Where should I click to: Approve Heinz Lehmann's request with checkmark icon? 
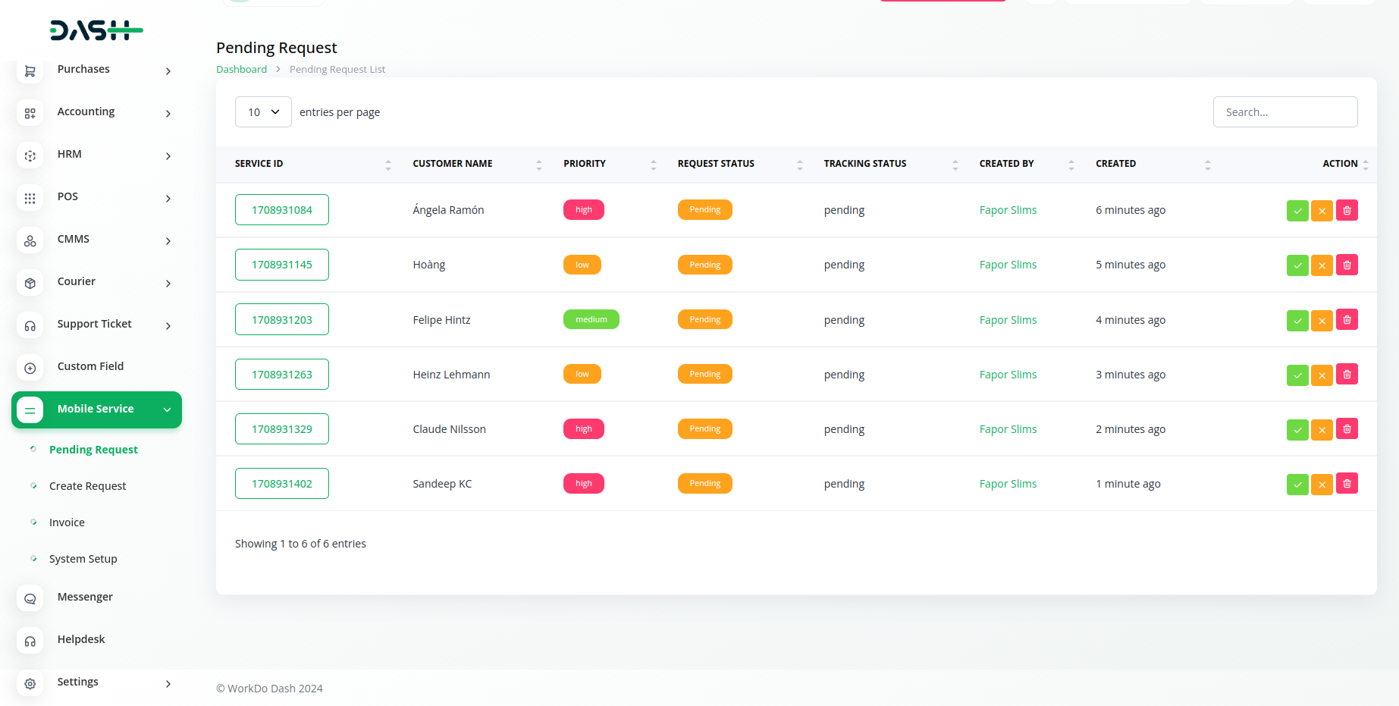1297,375
